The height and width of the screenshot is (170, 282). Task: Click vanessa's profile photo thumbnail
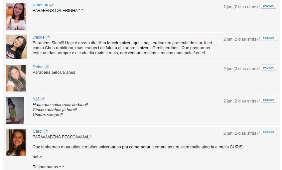click(x=16, y=16)
